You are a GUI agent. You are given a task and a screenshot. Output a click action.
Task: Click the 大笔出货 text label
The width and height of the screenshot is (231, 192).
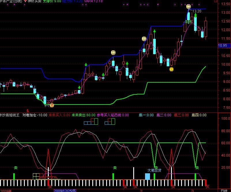(154, 170)
